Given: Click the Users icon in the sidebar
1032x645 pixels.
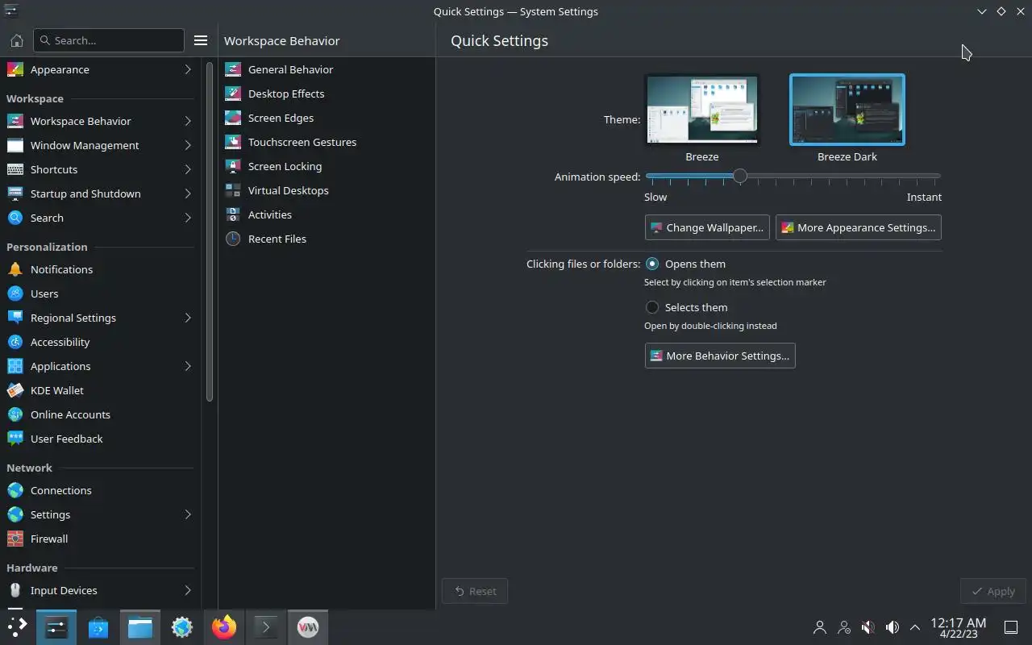Looking at the screenshot, I should [15, 293].
